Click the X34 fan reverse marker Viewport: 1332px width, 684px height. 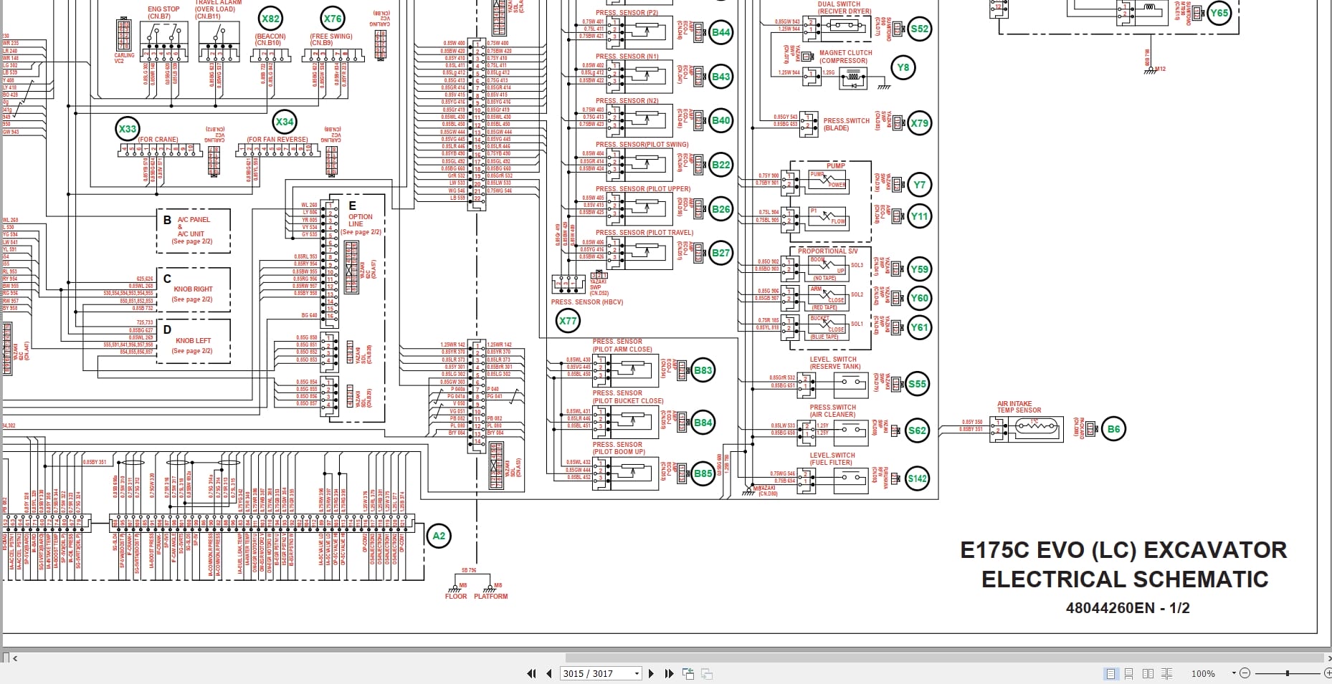(x=285, y=122)
